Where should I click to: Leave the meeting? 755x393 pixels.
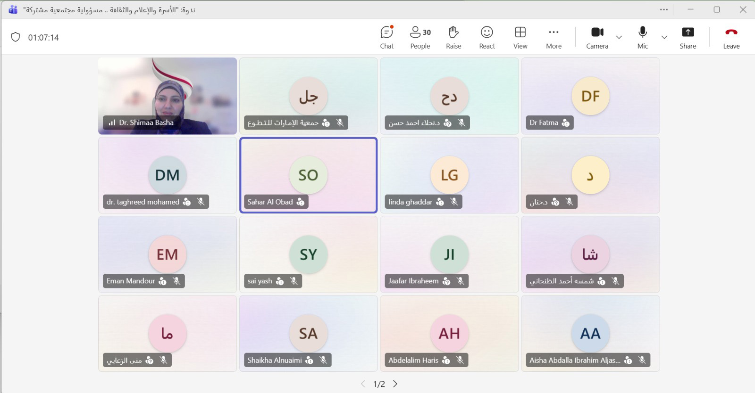[x=731, y=37]
